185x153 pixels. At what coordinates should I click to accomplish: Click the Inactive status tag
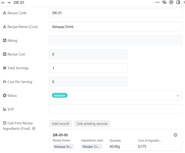pyautogui.click(x=60, y=95)
